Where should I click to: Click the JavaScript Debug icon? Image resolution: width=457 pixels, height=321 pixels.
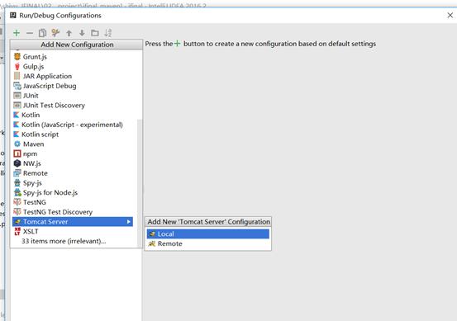coord(17,86)
